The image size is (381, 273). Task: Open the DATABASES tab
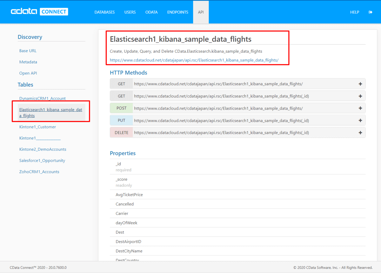click(104, 12)
